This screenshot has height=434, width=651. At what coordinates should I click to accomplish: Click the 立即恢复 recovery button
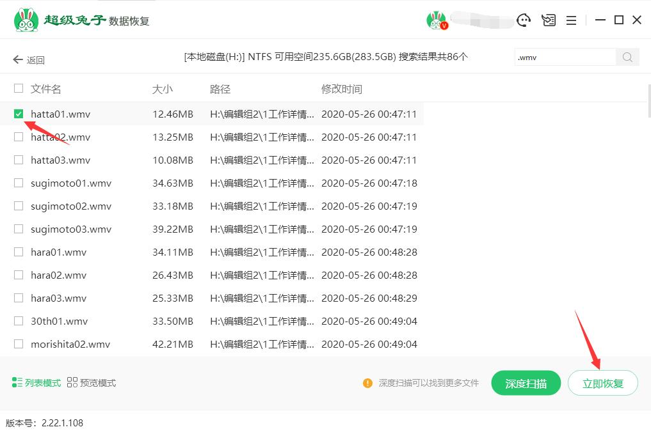602,382
